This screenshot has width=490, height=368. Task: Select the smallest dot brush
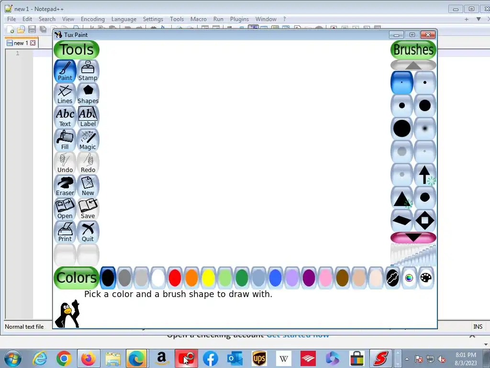[402, 82]
